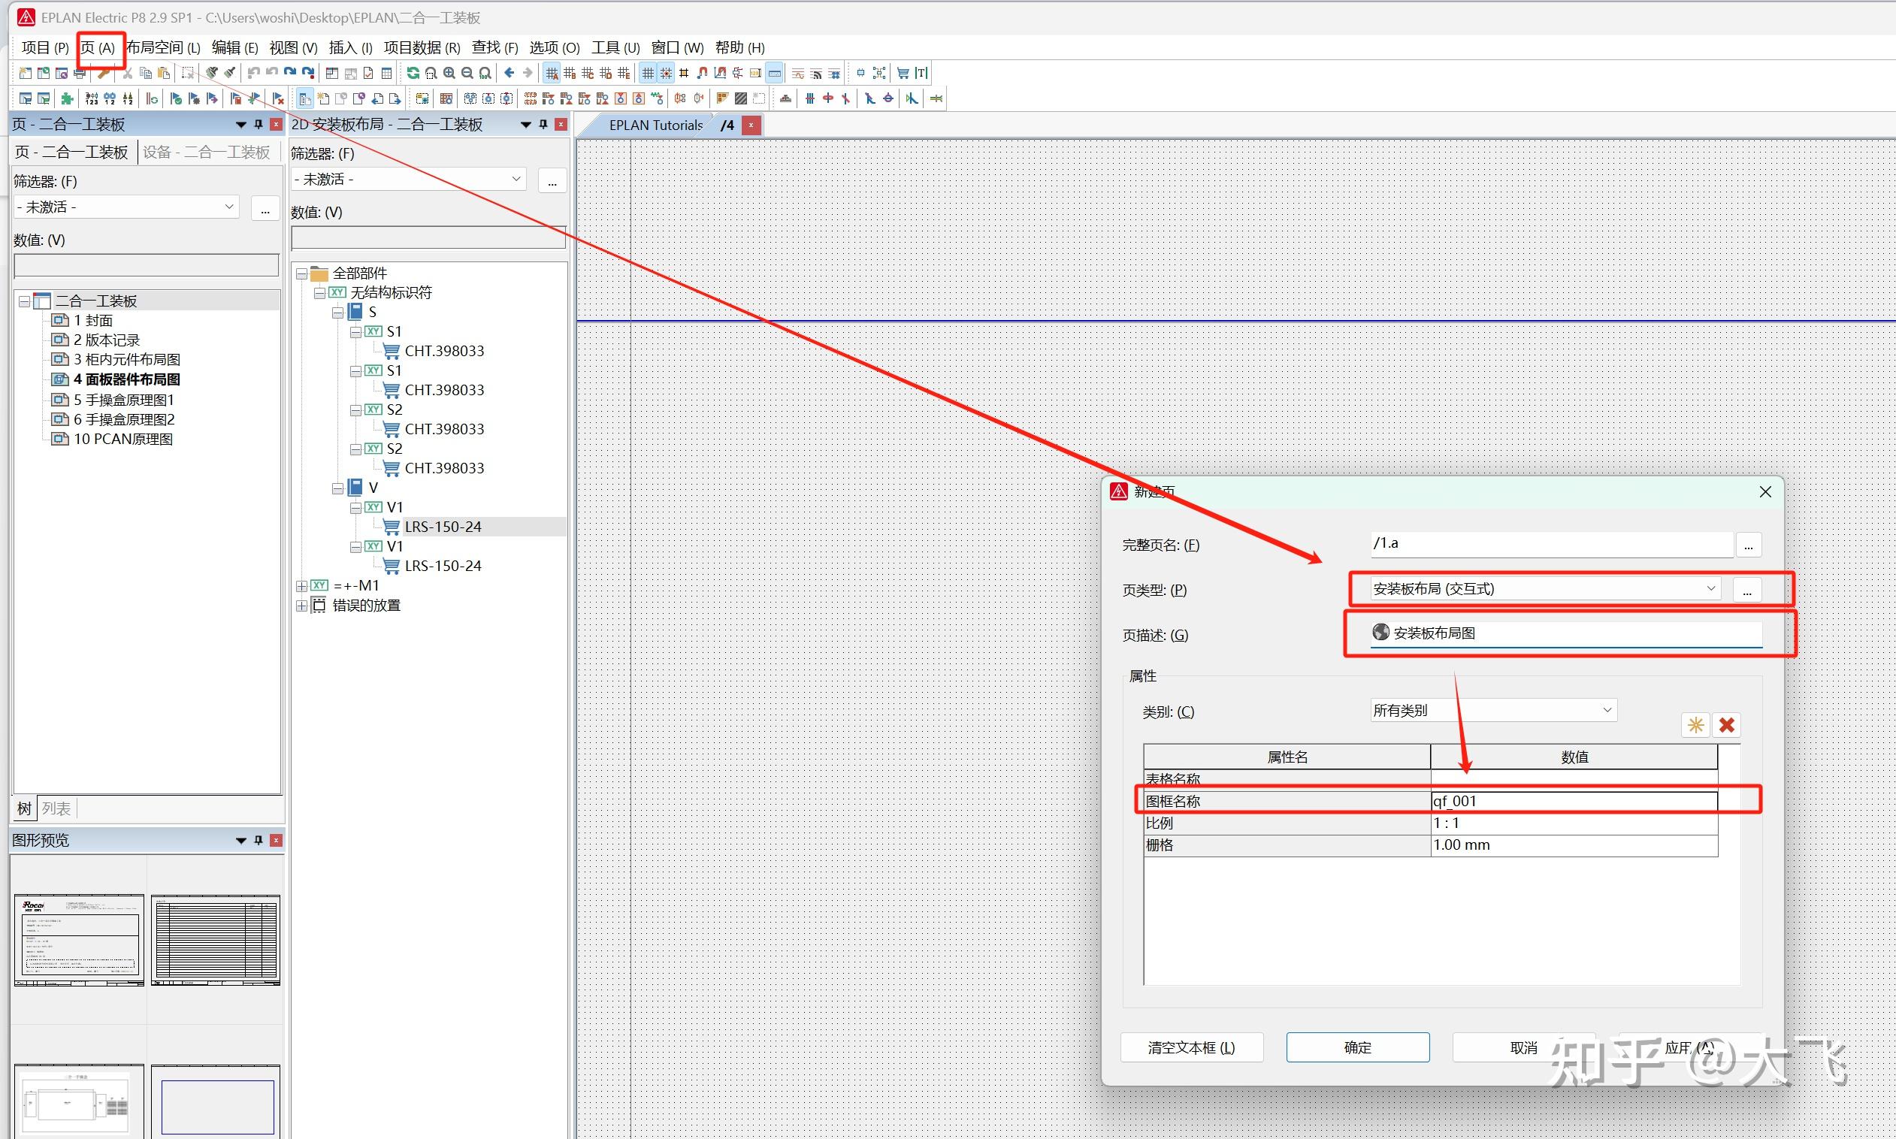The image size is (1896, 1139).
Task: Click the zoom 100 percent magnifier icon
Action: (x=485, y=73)
